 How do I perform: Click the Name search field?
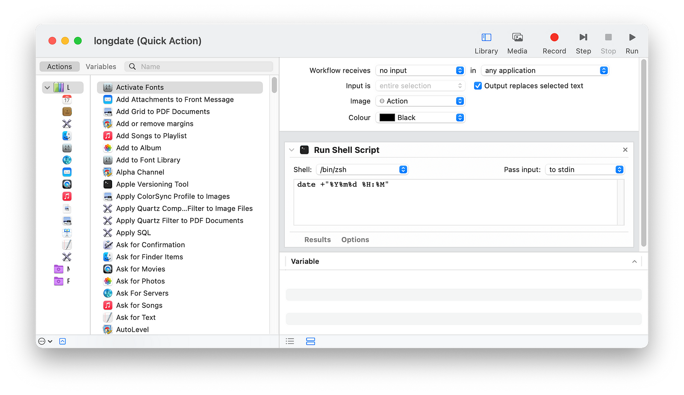tap(199, 67)
